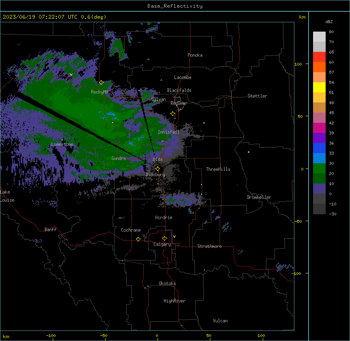Screen dimensions: 350x341
Task: Click the yellow diamond marker south of RedDeer
Action: [x=173, y=114]
